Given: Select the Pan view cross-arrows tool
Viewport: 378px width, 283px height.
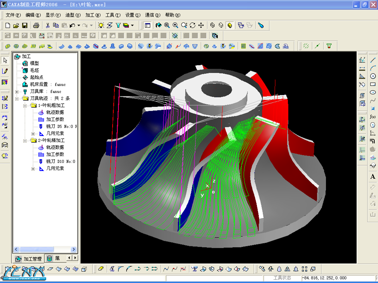Looking at the screenshot, I should click(201, 25).
